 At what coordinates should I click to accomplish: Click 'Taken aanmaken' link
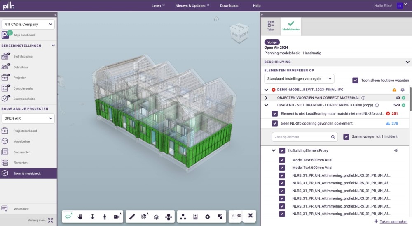[x=391, y=221]
